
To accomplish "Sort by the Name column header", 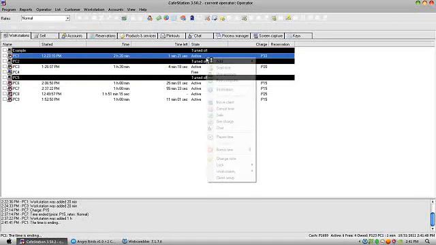I will pos(20,44).
